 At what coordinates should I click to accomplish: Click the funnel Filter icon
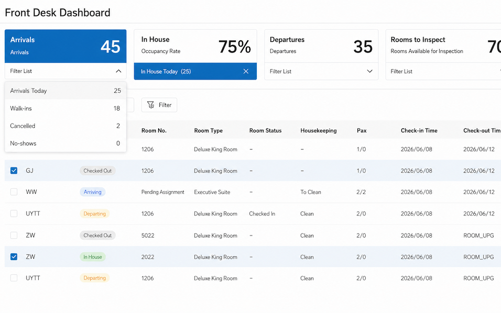(x=150, y=105)
